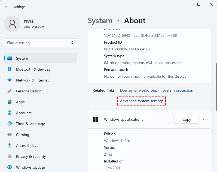The image size is (217, 172).
Task: Click the Personalisation paintbrush icon
Action: [10, 91]
